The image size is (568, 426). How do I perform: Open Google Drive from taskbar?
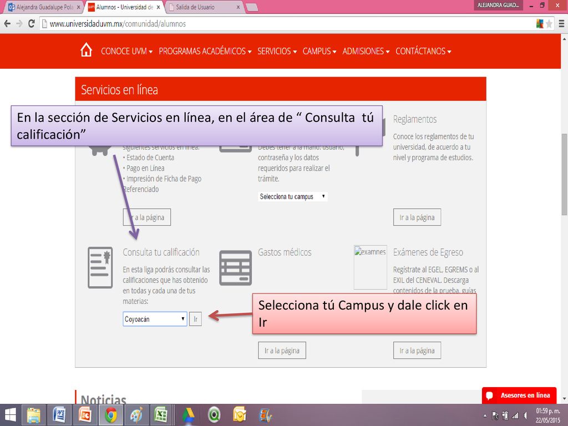coord(189,415)
